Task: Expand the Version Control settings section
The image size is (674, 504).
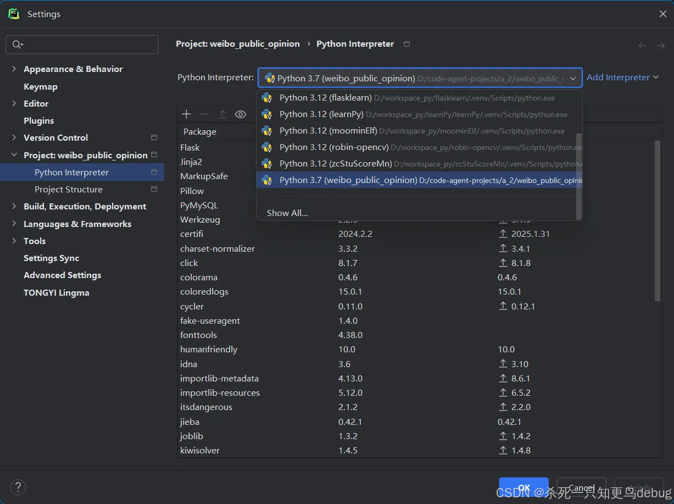Action: click(14, 137)
